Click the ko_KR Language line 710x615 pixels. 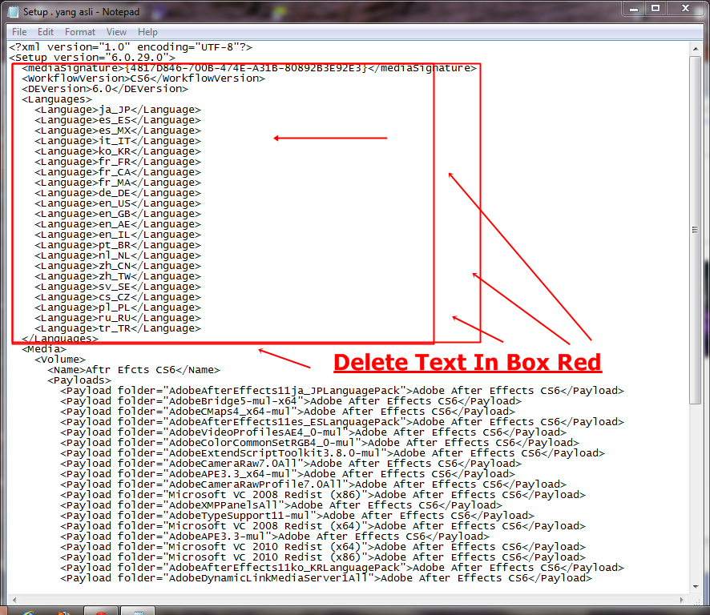point(117,151)
